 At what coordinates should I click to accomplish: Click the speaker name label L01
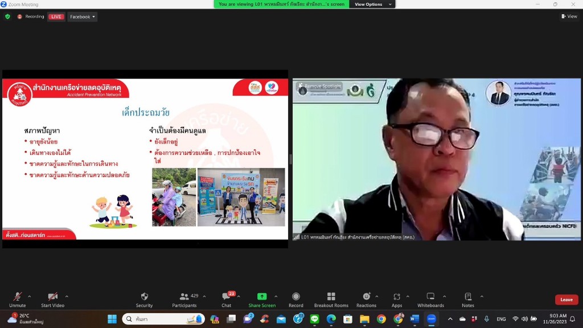tap(354, 237)
